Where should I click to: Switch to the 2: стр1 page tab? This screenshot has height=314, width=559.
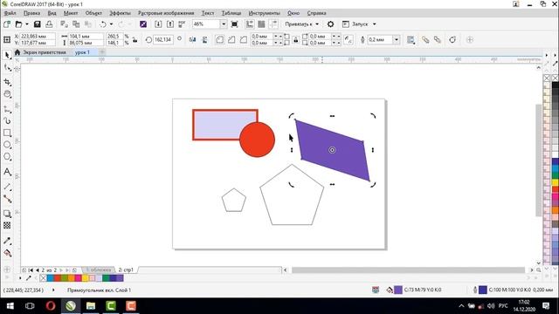click(126, 270)
